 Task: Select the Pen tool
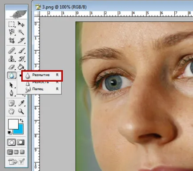coord(12,93)
